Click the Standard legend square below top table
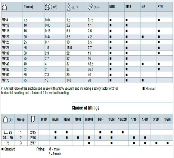Image resolution: width=174 pixels, height=158 pixels. coord(144,88)
